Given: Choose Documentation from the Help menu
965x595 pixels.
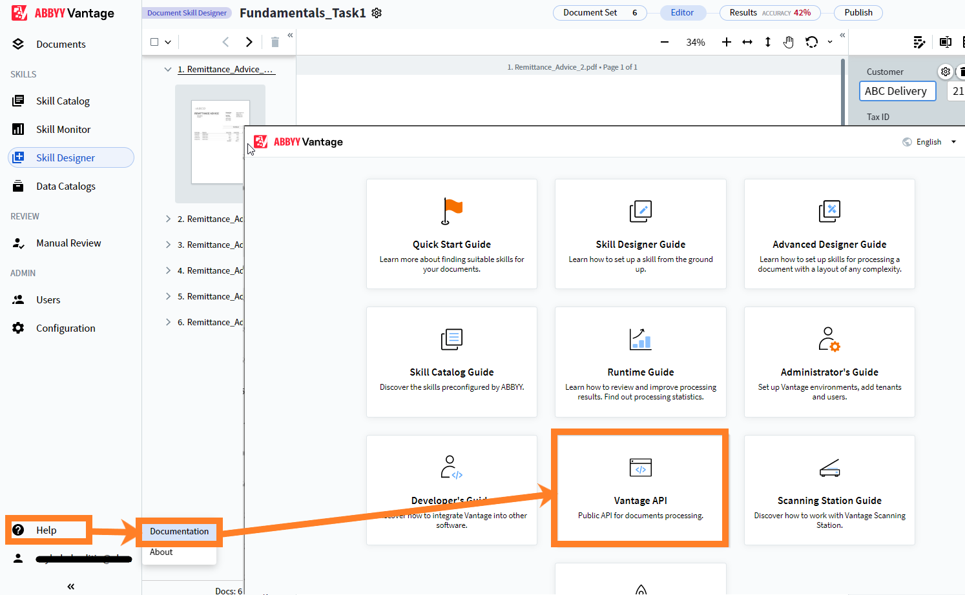Looking at the screenshot, I should (179, 532).
